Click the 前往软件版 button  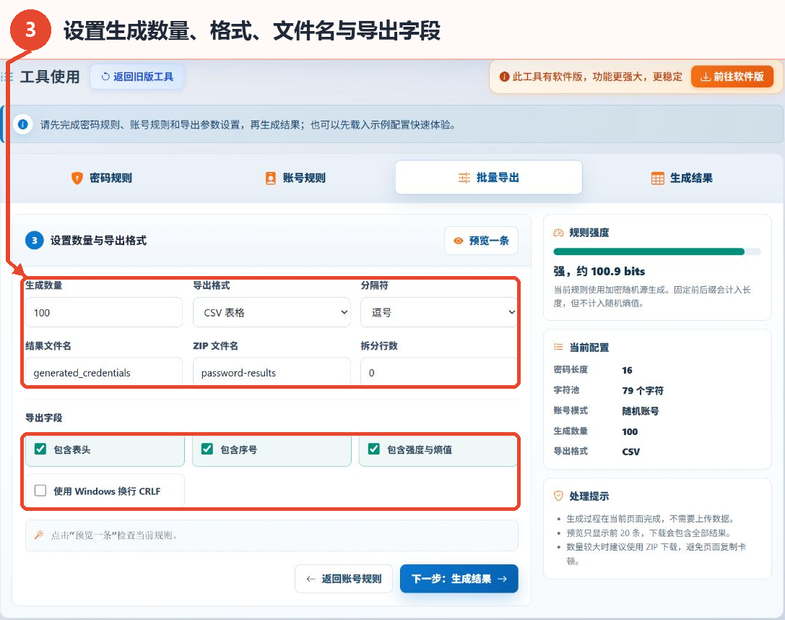[x=732, y=77]
